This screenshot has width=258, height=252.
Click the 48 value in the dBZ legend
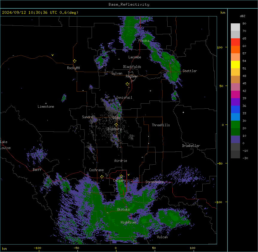244,76
